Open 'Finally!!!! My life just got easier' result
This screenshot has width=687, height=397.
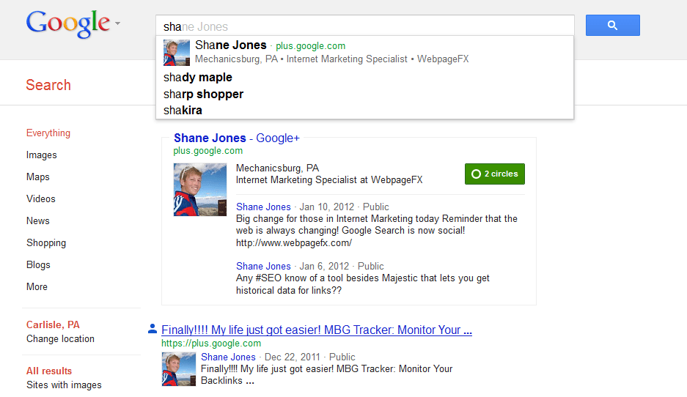click(x=316, y=330)
